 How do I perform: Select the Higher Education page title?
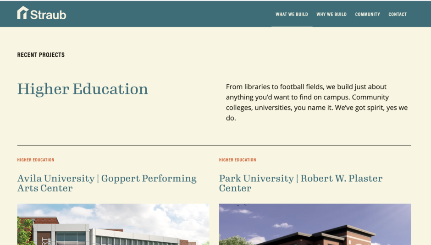click(x=83, y=89)
